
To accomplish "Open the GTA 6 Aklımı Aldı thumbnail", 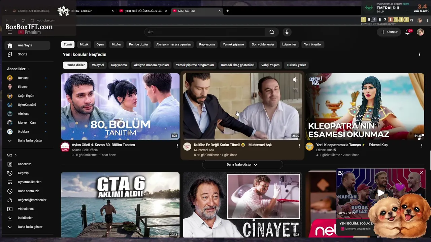I will pos(120,205).
